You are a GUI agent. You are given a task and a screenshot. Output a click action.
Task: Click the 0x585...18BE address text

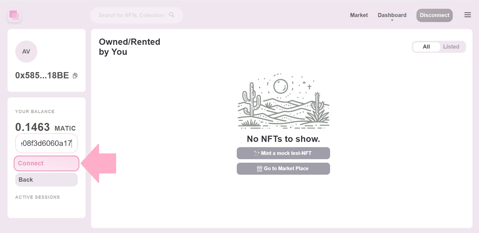click(42, 76)
